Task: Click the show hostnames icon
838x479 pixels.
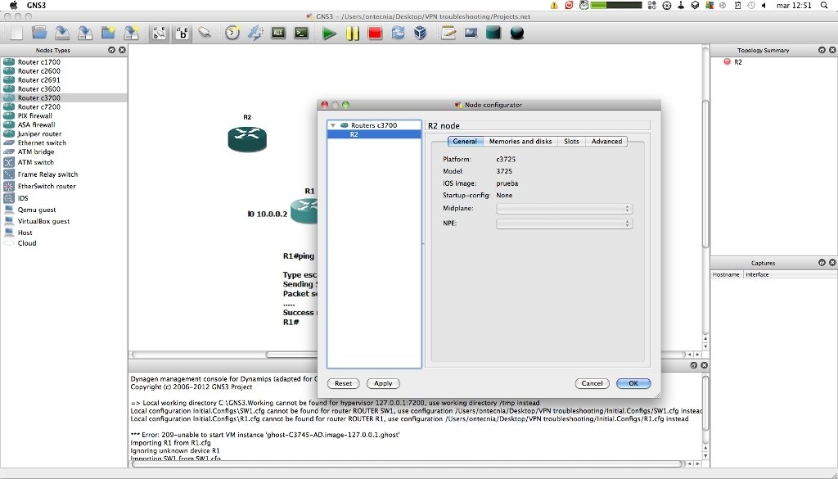Action: (182, 33)
